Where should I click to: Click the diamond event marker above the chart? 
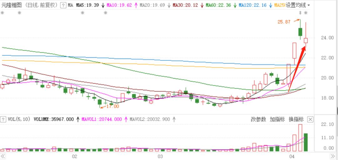(300, 13)
